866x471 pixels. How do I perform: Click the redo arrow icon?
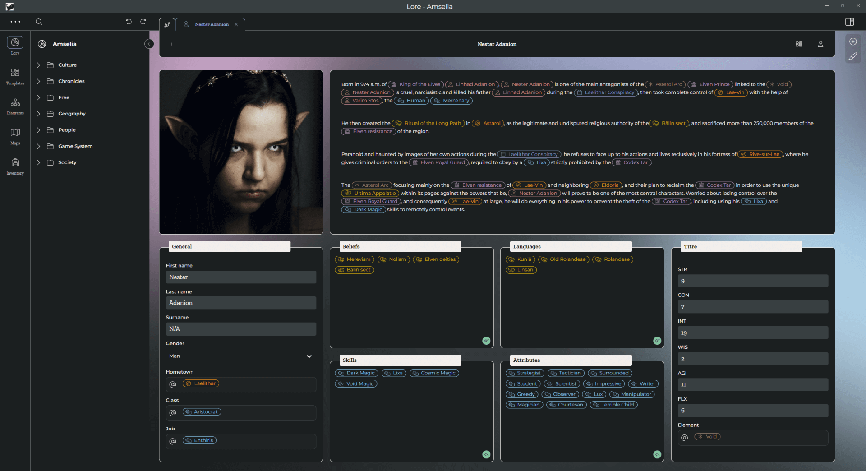click(143, 22)
